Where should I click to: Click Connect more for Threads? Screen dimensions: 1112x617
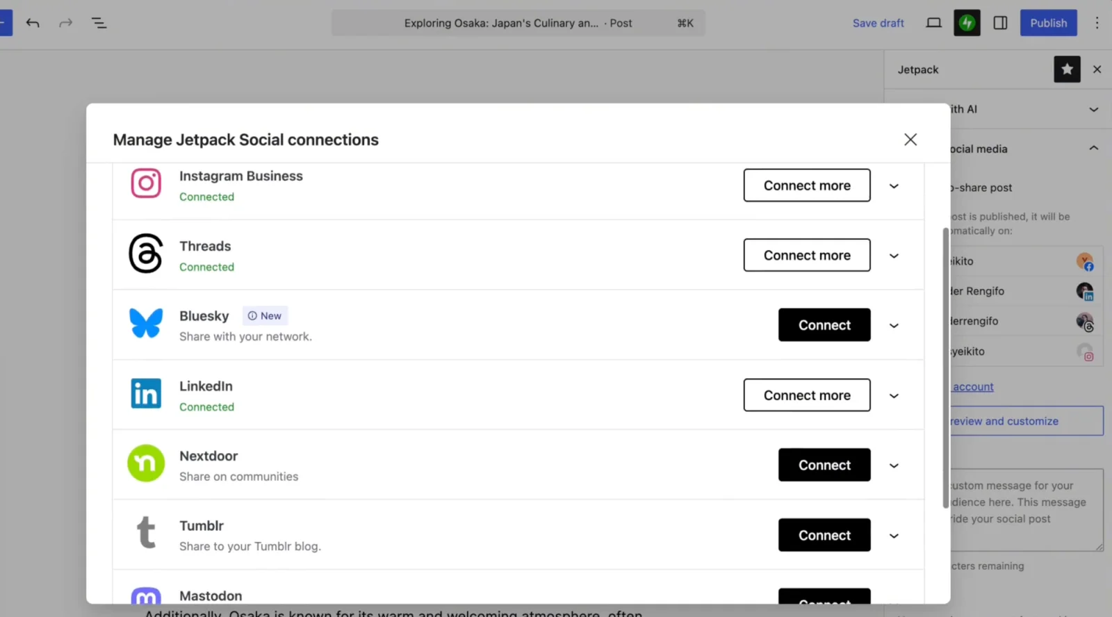pos(807,255)
